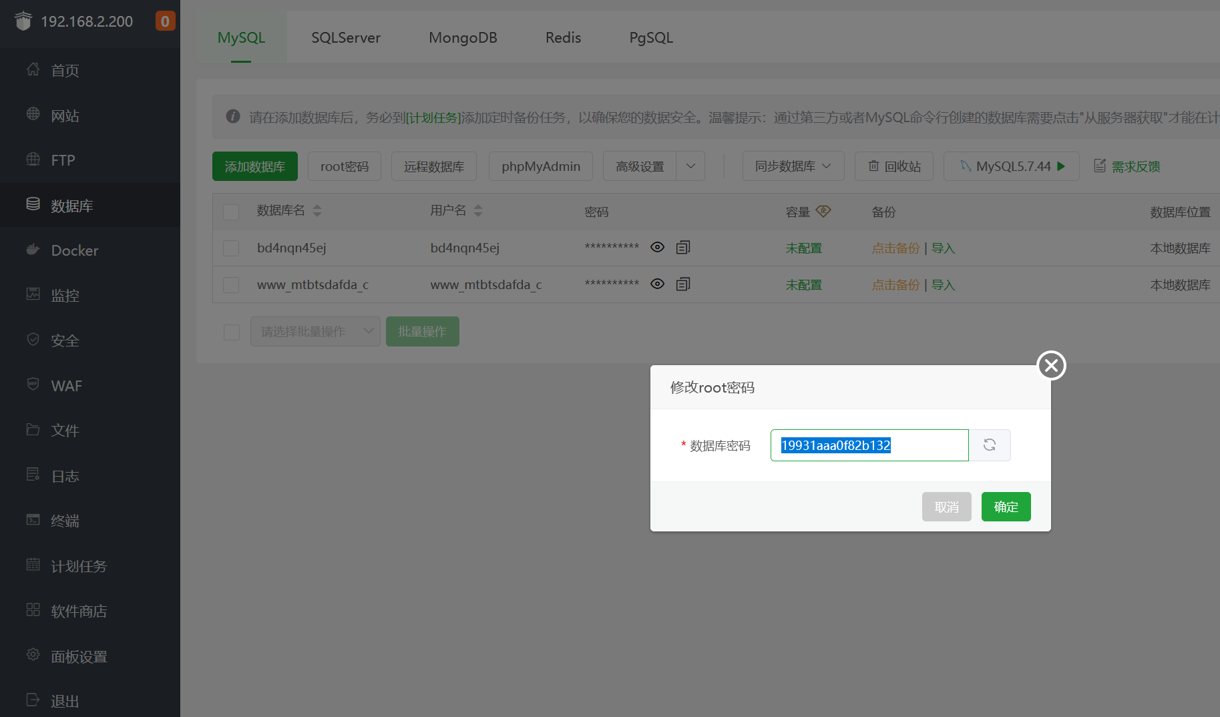Open 面板设置 in sidebar
This screenshot has width=1220, height=717.
tap(90, 656)
